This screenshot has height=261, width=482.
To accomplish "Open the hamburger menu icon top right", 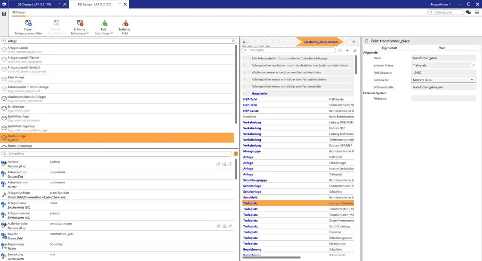I will point(477,12).
